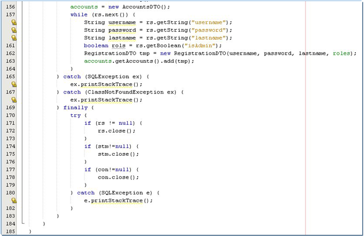
Task: Click the hint lightbulb beside String lastname line
Action: tap(14, 38)
